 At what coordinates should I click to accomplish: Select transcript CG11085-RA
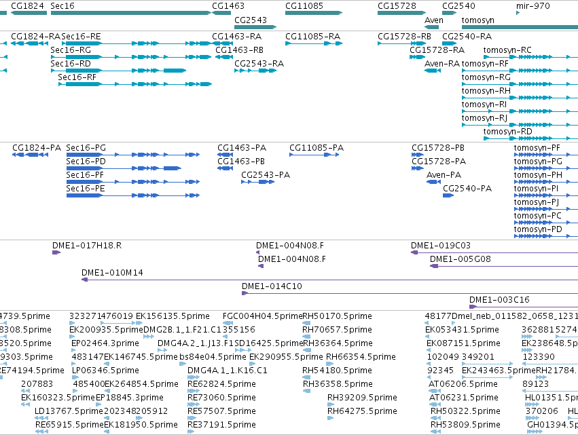[313, 37]
